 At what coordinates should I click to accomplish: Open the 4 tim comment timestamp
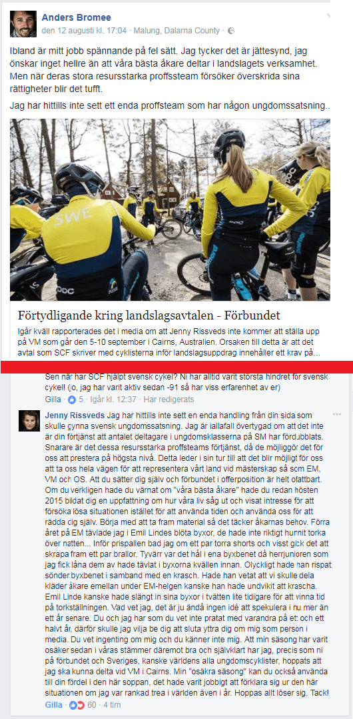point(112,705)
